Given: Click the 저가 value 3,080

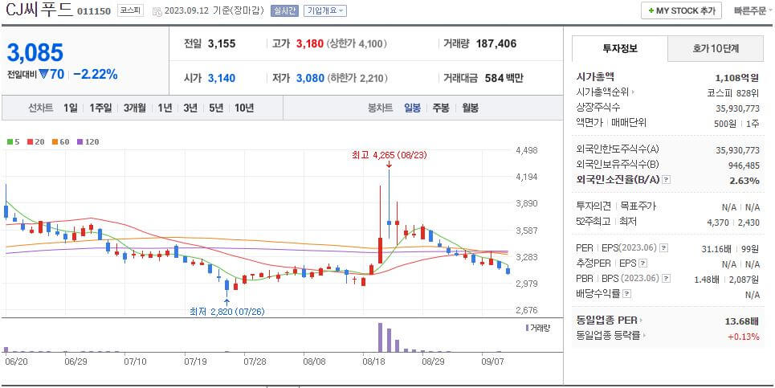Looking at the screenshot, I should tap(310, 78).
